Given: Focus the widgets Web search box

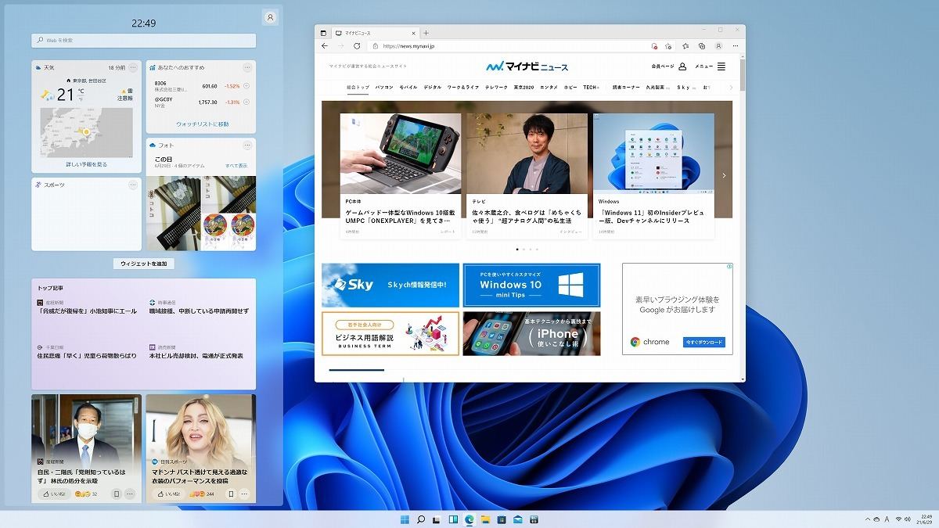Looking at the screenshot, I should click(144, 40).
